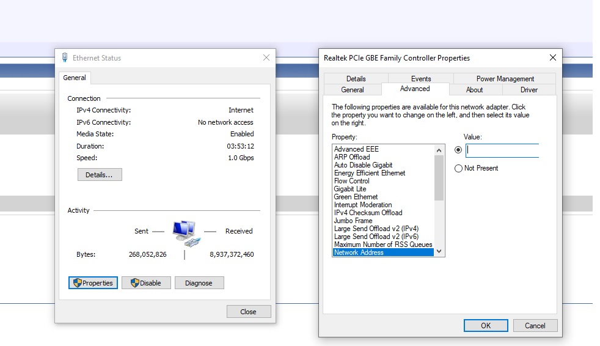Click the Details... button

point(100,175)
